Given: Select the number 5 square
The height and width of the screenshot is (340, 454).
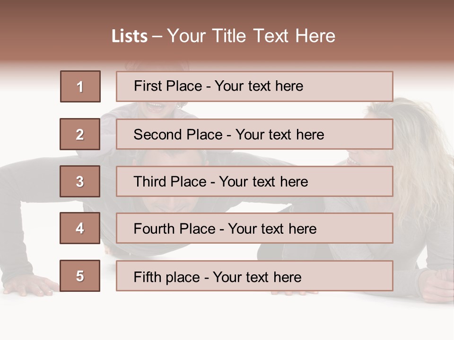Looking at the screenshot, I should [80, 276].
